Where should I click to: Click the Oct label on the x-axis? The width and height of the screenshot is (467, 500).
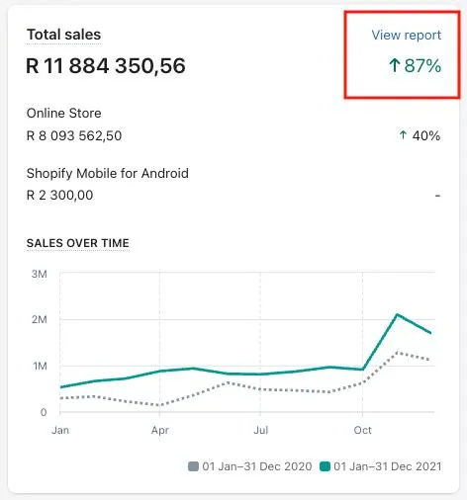[x=362, y=430]
